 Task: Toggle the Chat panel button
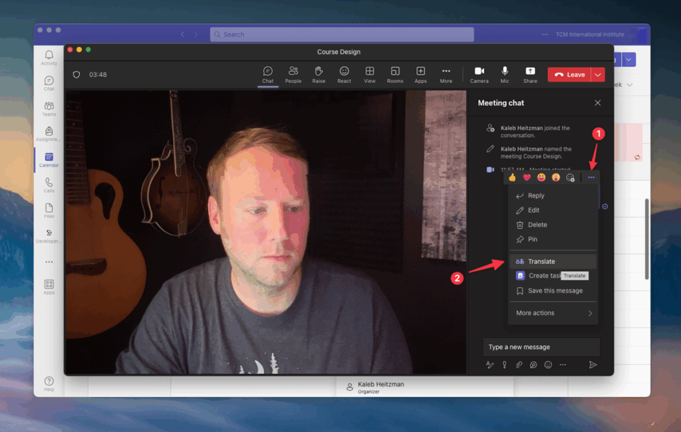click(267, 74)
